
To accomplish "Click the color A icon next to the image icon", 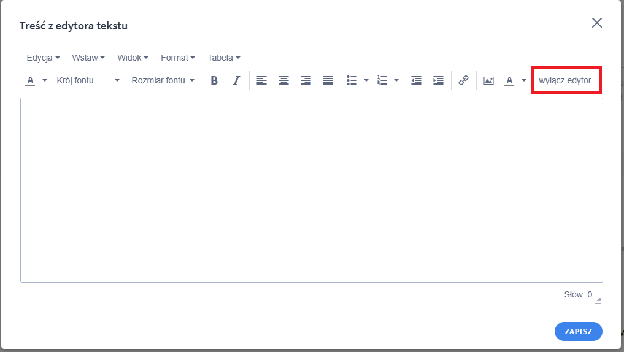I will [509, 81].
